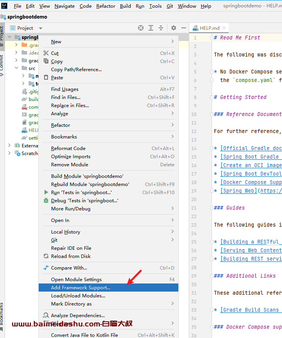Open the Tools menu in menu bar
The image size is (282, 338).
pyautogui.click(x=155, y=6)
